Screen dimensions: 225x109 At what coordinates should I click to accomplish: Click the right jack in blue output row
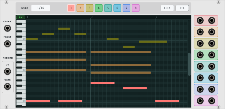[212, 78]
